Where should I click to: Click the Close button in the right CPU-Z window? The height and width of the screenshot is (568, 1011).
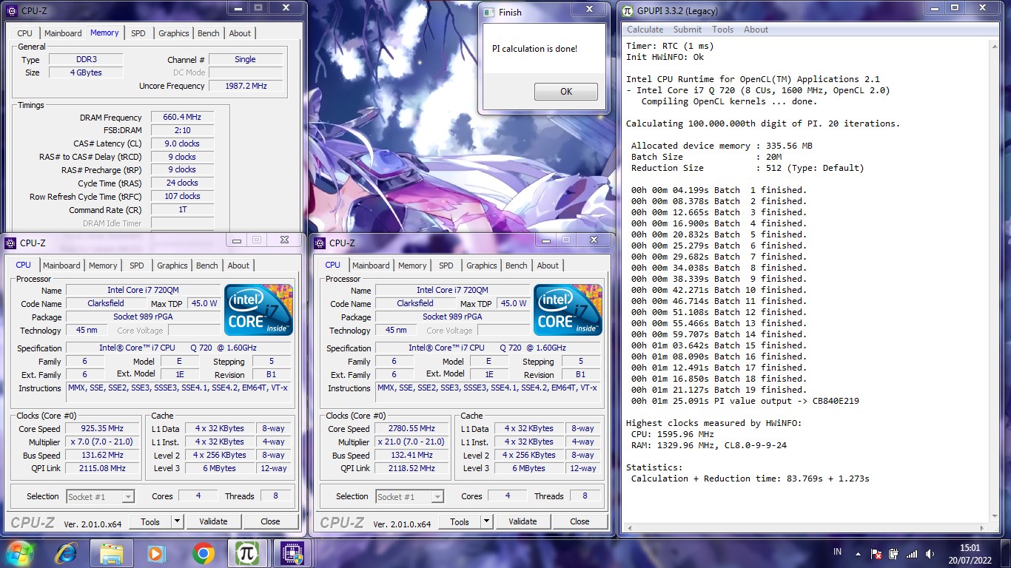pos(580,521)
